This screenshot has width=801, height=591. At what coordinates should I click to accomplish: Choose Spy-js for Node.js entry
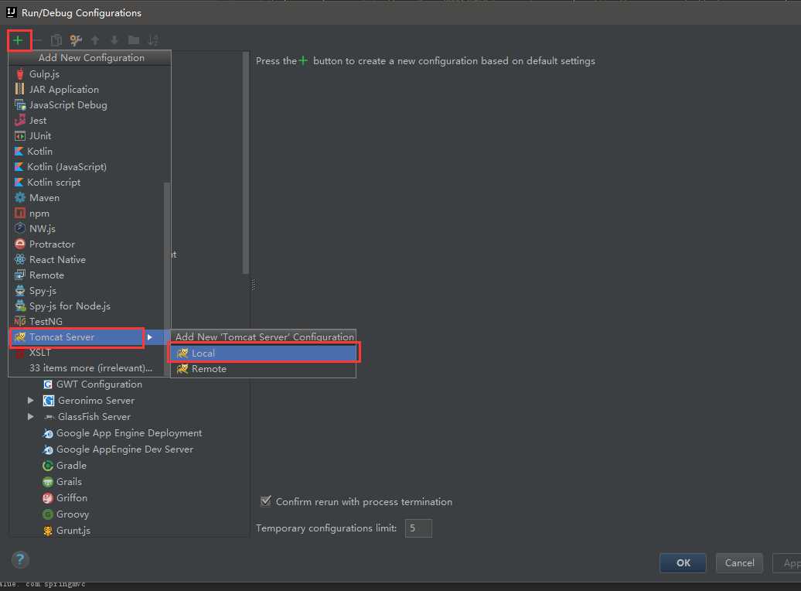pyautogui.click(x=87, y=306)
